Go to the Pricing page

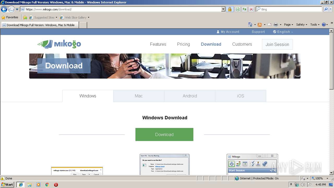[x=183, y=44]
